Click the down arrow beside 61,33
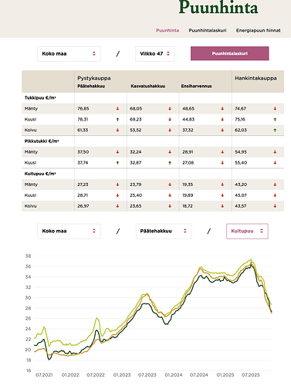This screenshot has height=386, width=291. click(117, 130)
